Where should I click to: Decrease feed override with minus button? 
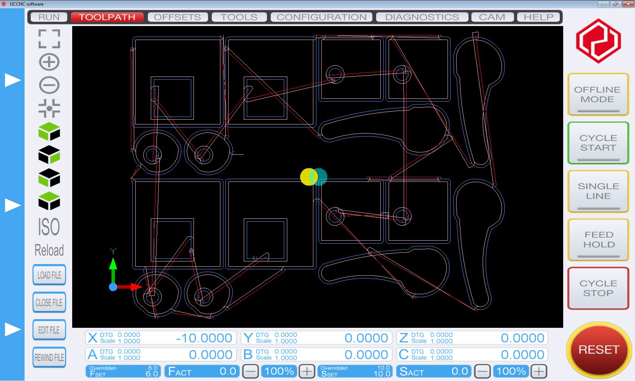pyautogui.click(x=250, y=372)
